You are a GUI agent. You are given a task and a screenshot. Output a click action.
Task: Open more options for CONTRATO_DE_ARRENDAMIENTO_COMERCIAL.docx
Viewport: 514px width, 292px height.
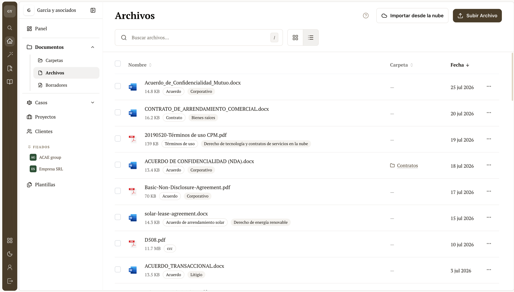[x=489, y=113]
